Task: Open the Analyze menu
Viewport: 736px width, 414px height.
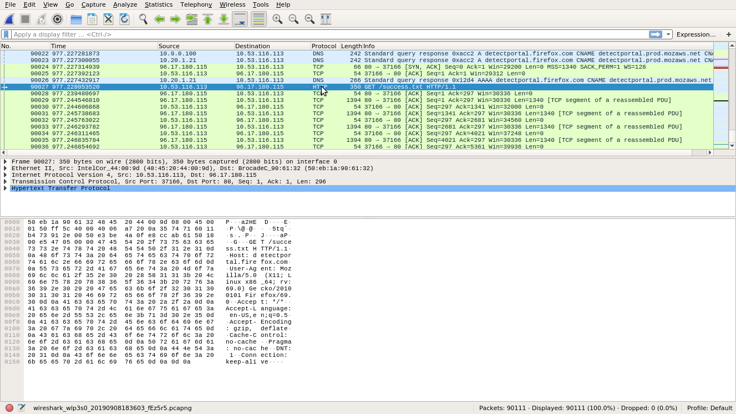Action: click(x=125, y=4)
